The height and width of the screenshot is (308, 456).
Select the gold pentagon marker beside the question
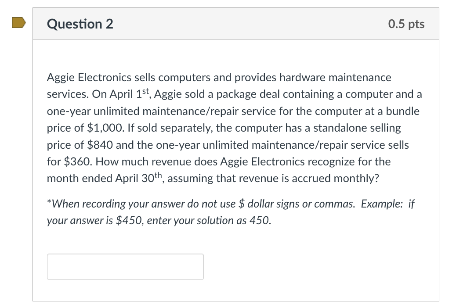[19, 23]
